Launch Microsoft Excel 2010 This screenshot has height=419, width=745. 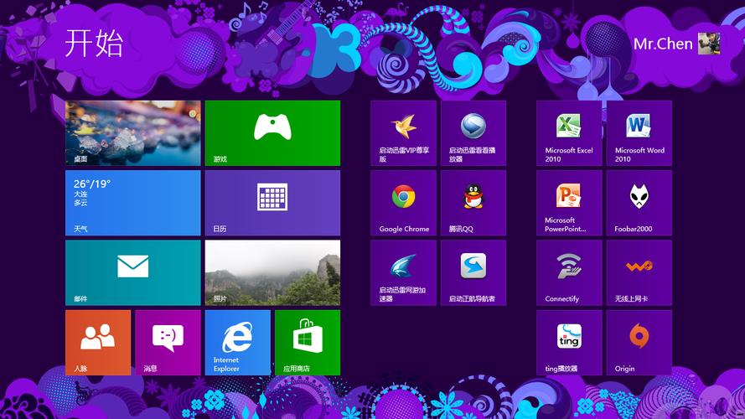point(569,133)
